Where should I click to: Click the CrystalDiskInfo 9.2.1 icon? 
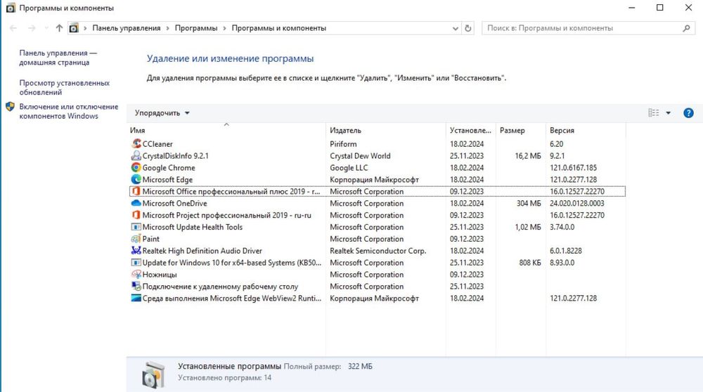(136, 156)
